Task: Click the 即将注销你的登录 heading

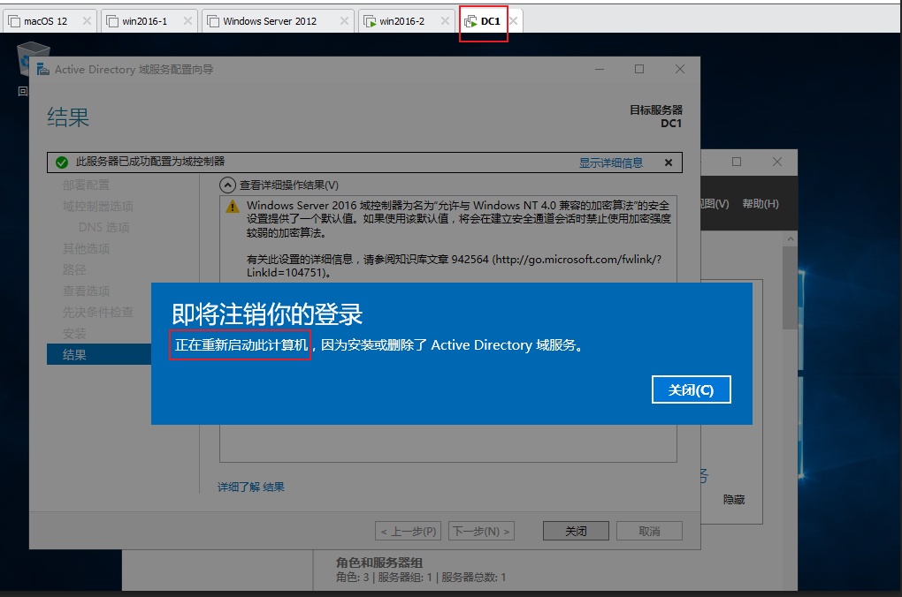Action: (267, 314)
